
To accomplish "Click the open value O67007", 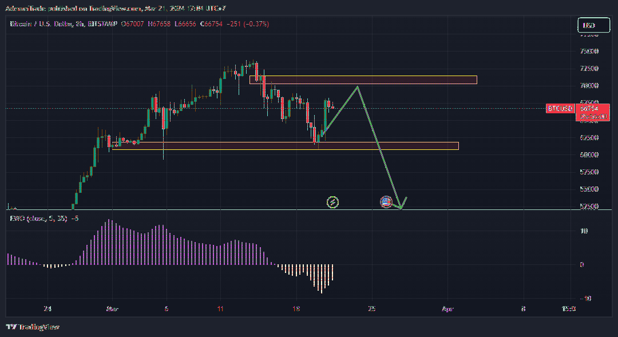I will click(x=132, y=24).
